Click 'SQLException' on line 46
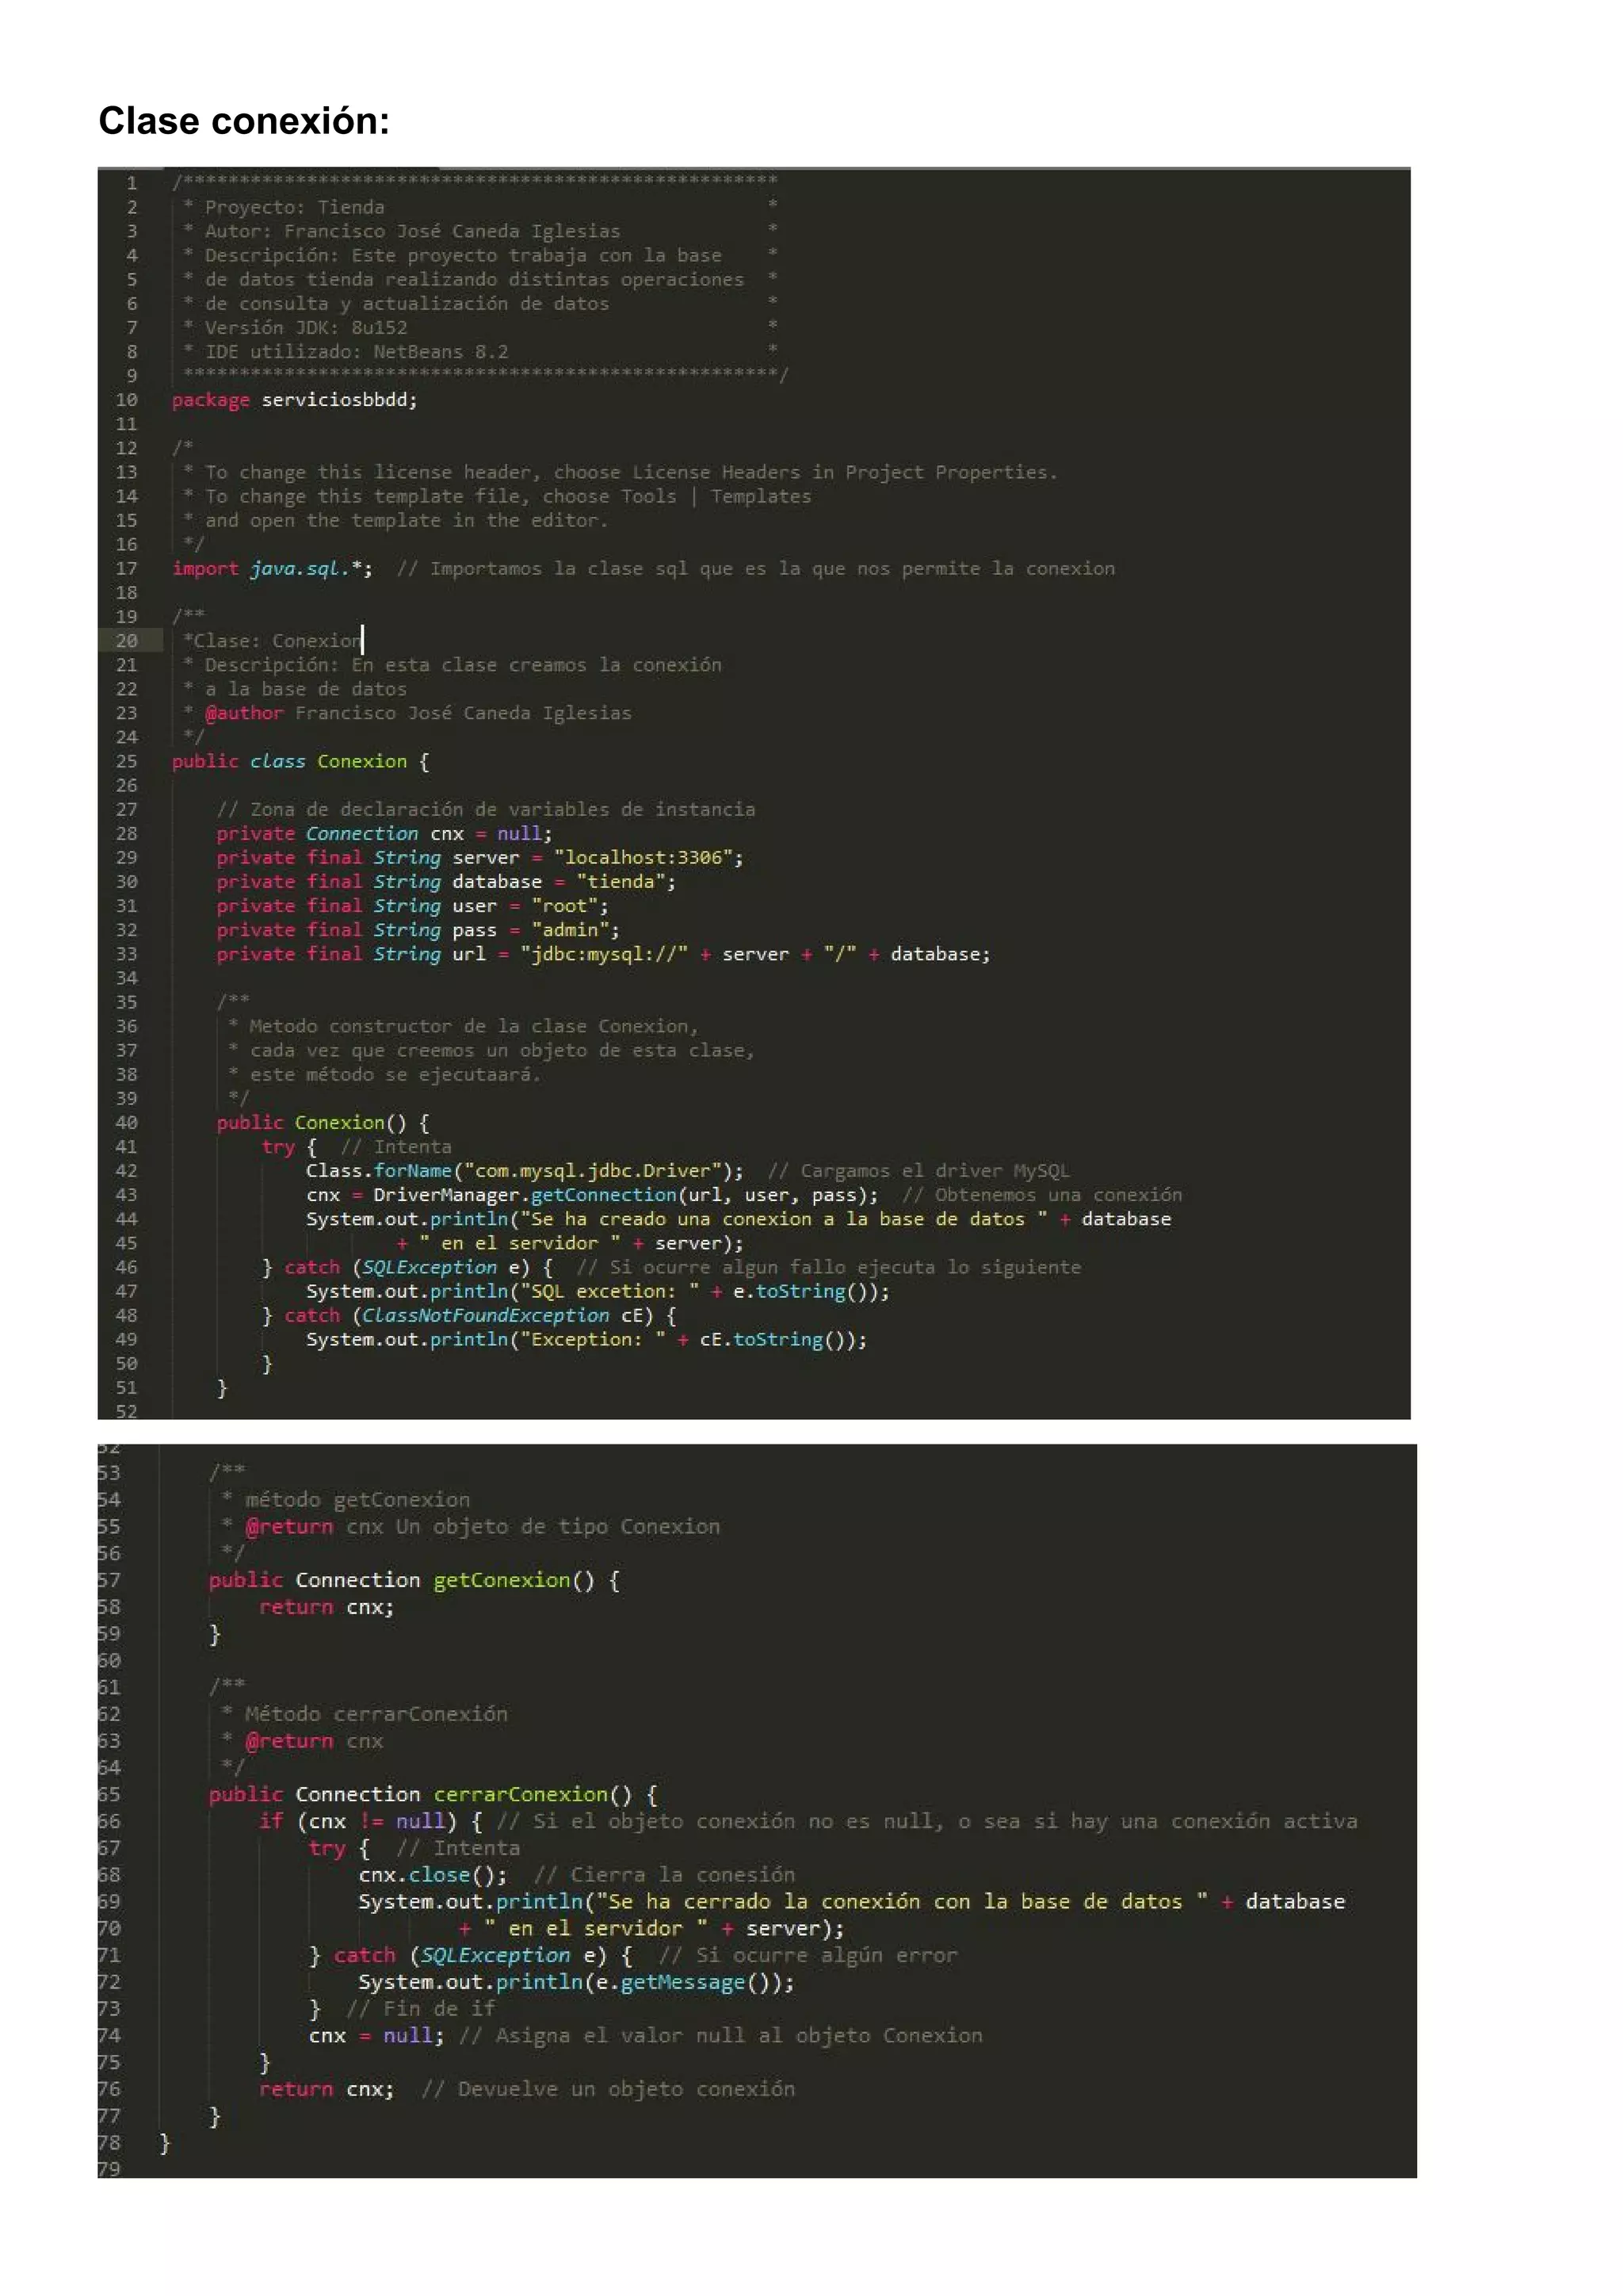 [429, 1267]
